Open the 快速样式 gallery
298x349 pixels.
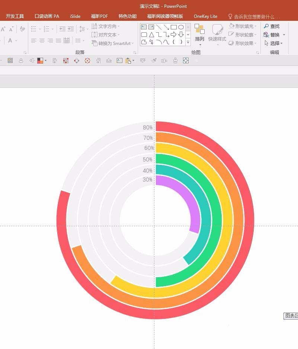coord(217,35)
